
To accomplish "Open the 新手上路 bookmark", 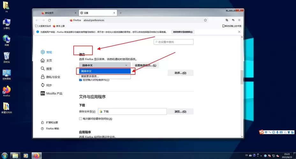I will point(59,26).
